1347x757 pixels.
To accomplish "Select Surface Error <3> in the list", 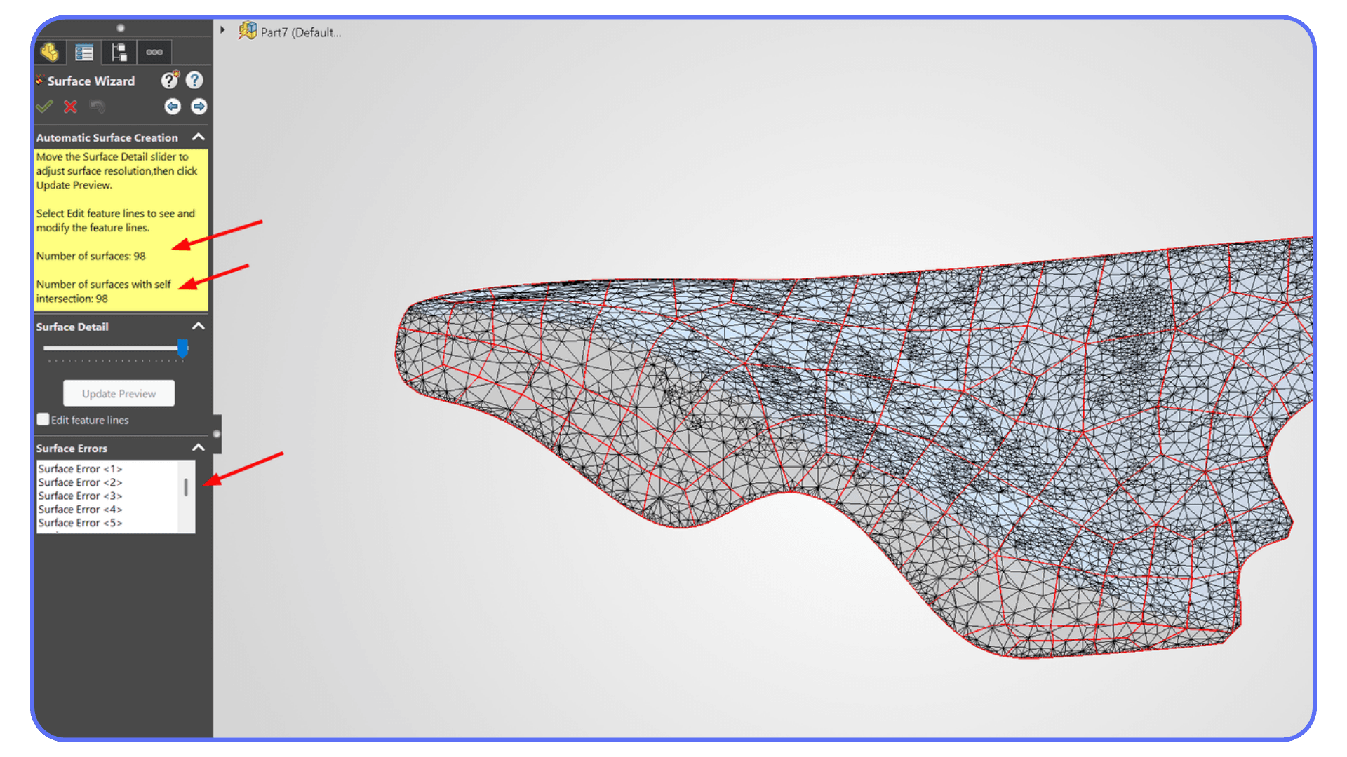I will (x=80, y=496).
